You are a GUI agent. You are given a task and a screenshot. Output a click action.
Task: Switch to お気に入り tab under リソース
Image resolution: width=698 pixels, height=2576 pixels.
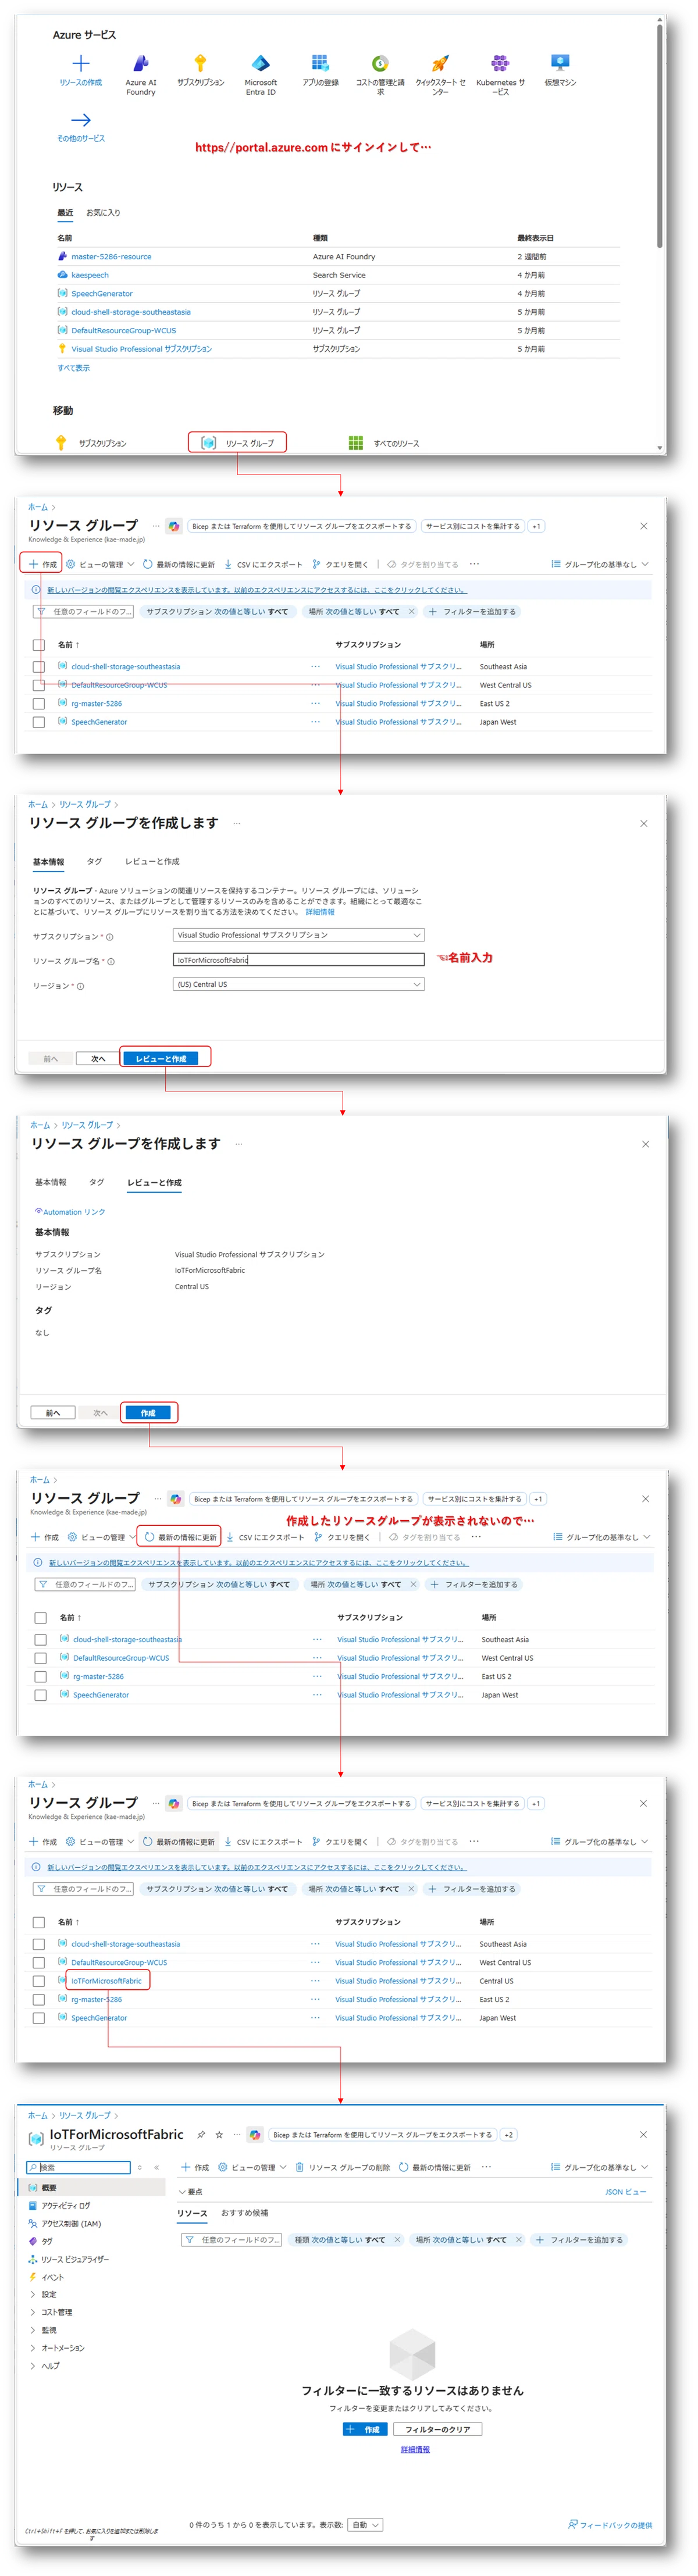coord(103,213)
